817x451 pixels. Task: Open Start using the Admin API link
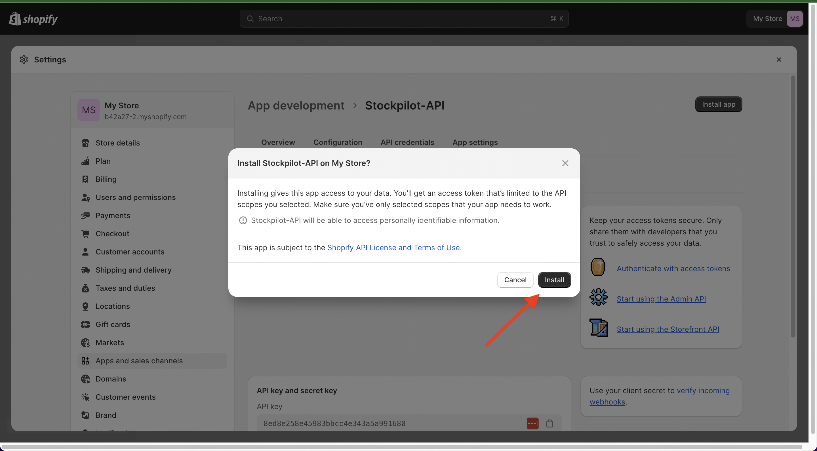pyautogui.click(x=661, y=299)
